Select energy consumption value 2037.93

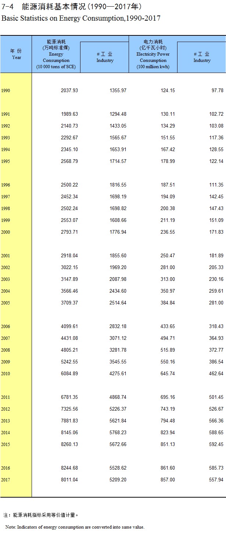coord(69,91)
